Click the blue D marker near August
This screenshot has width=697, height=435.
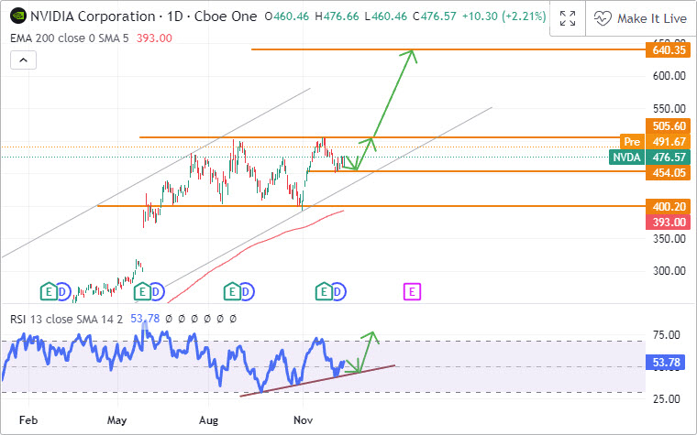[248, 291]
